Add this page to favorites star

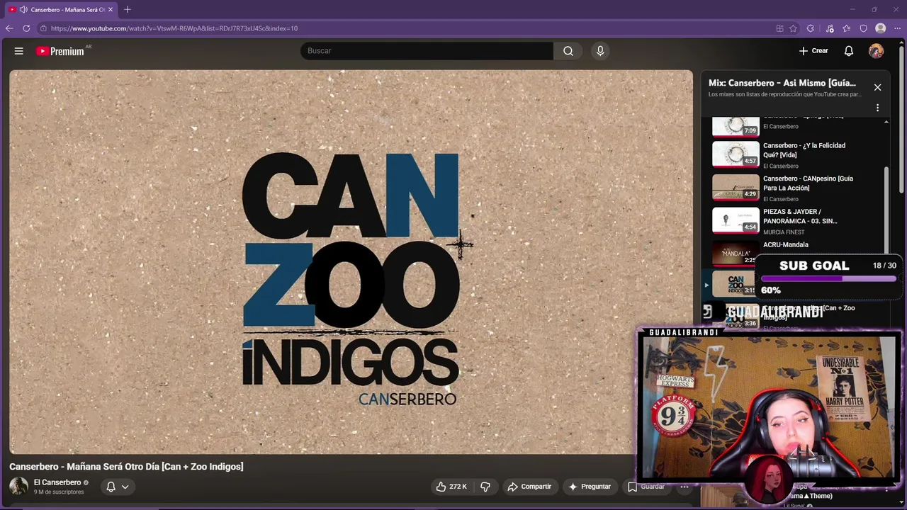point(794,28)
